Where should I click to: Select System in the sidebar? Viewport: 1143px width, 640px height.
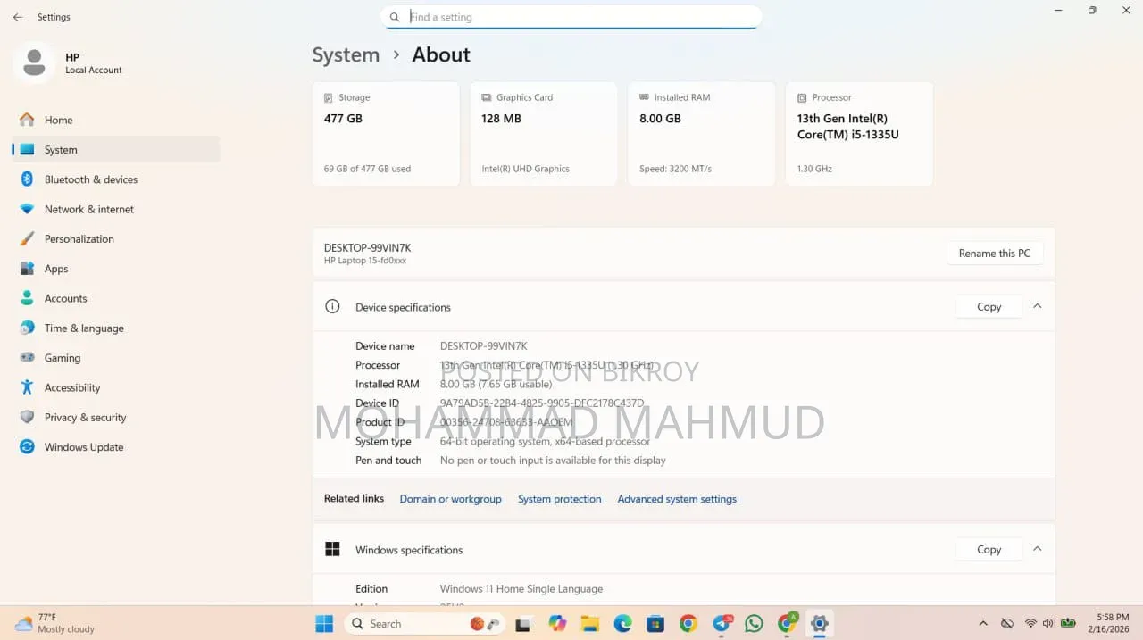(x=116, y=149)
